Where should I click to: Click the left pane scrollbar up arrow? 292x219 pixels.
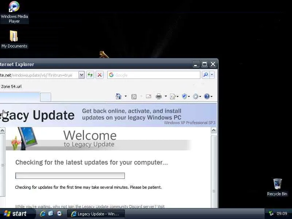tap(3, 131)
